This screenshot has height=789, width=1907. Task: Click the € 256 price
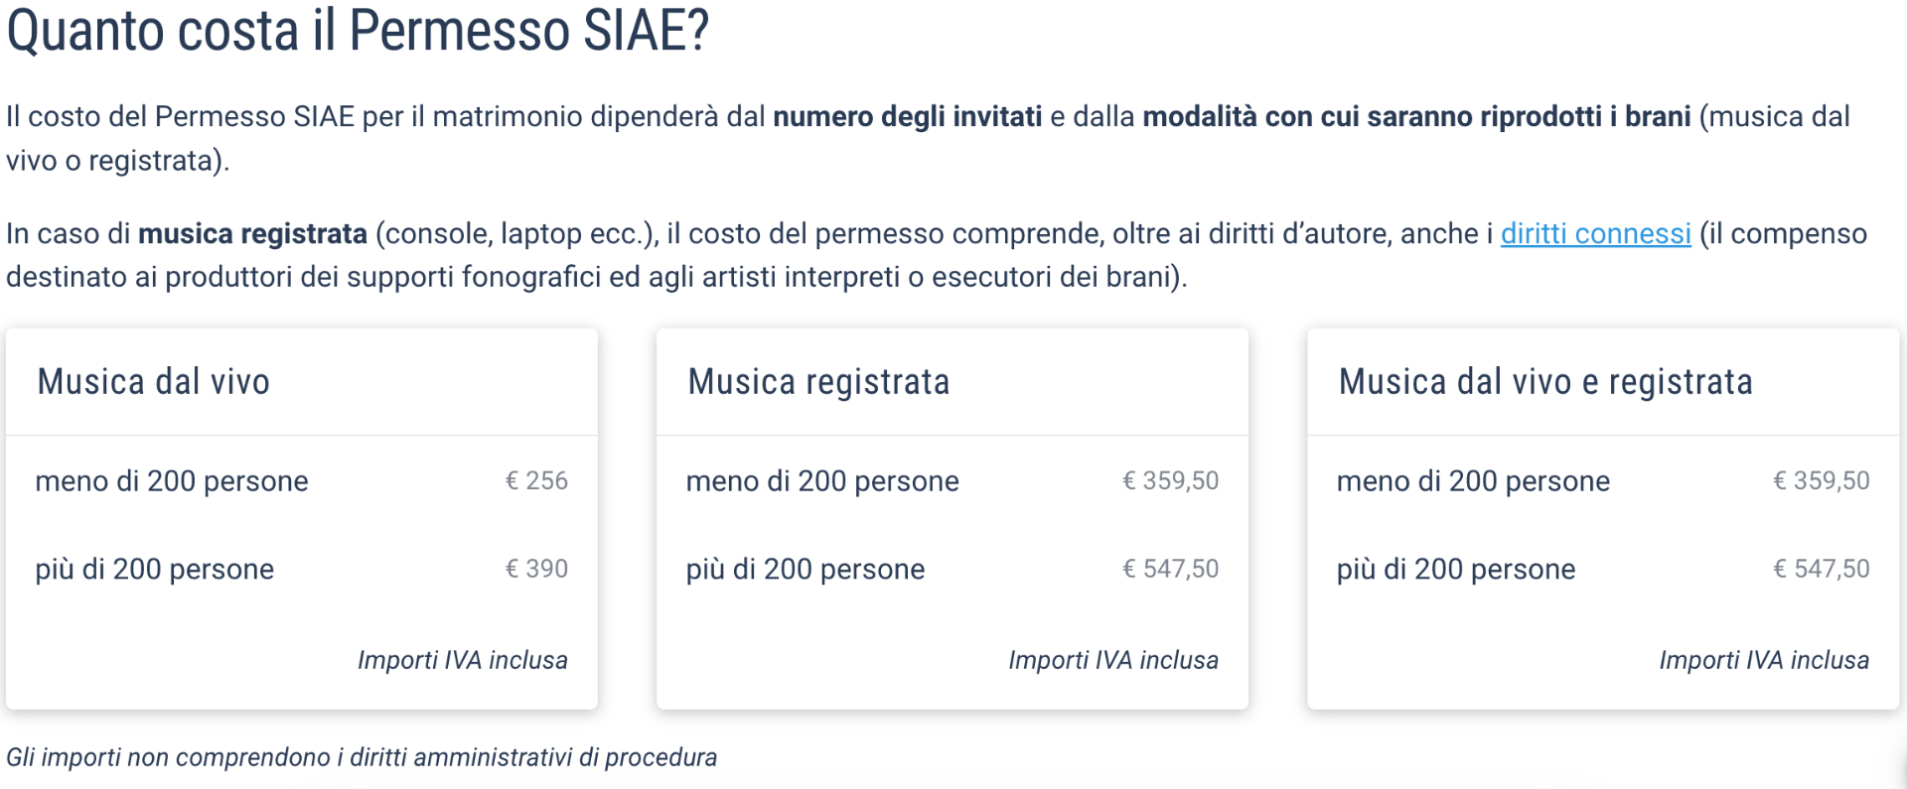click(x=536, y=480)
